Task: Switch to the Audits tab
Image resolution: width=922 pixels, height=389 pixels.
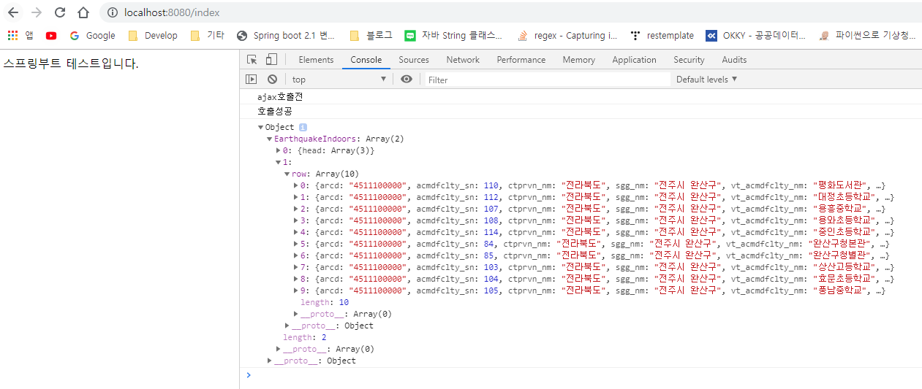Action: tap(734, 60)
